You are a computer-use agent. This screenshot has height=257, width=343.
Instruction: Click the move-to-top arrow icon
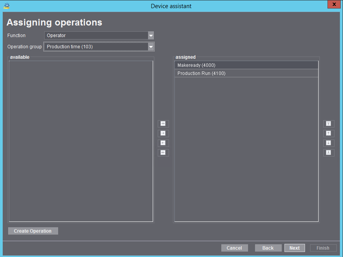coord(329,124)
